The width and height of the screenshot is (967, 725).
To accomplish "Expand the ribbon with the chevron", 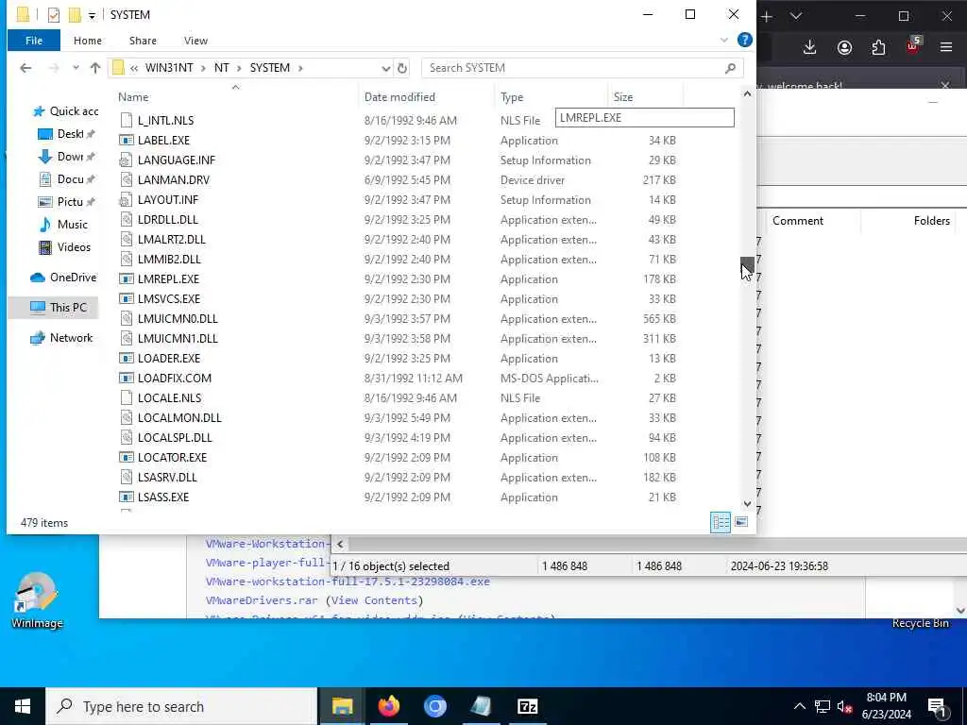I will pos(724,40).
